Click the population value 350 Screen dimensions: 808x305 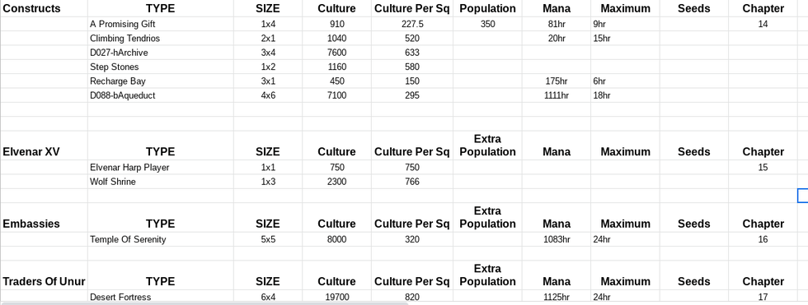487,24
